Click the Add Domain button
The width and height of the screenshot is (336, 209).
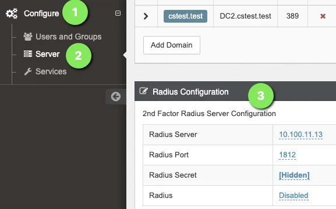(x=172, y=45)
